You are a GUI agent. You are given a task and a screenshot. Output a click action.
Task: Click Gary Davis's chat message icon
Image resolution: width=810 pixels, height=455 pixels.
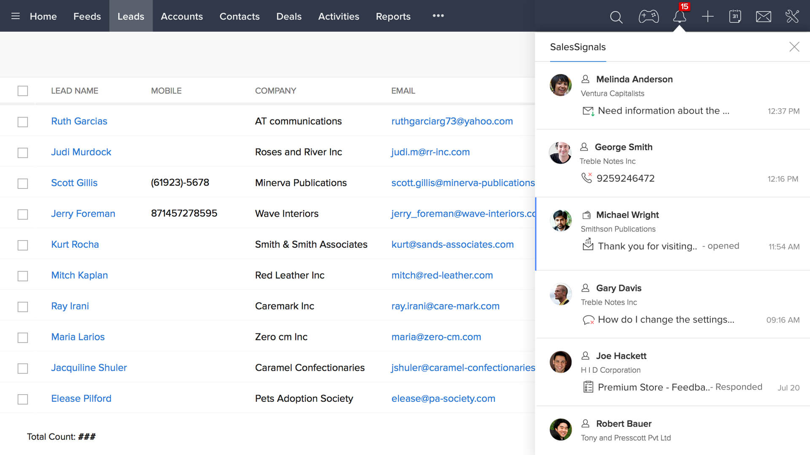pos(587,320)
